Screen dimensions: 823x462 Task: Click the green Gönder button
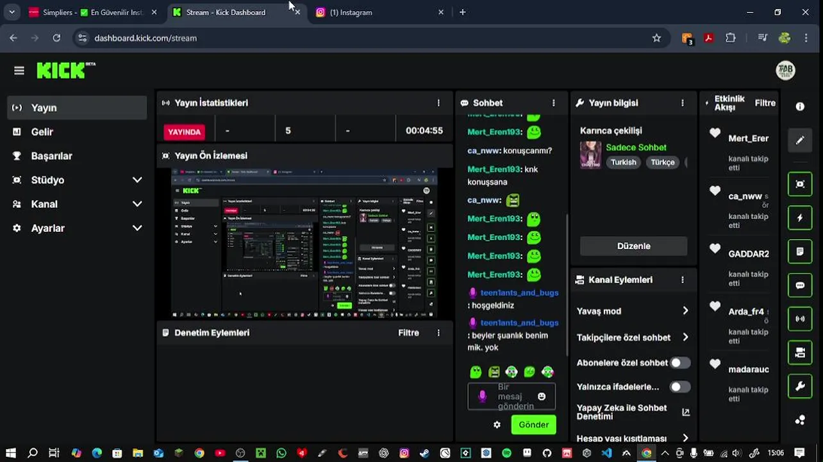point(533,425)
